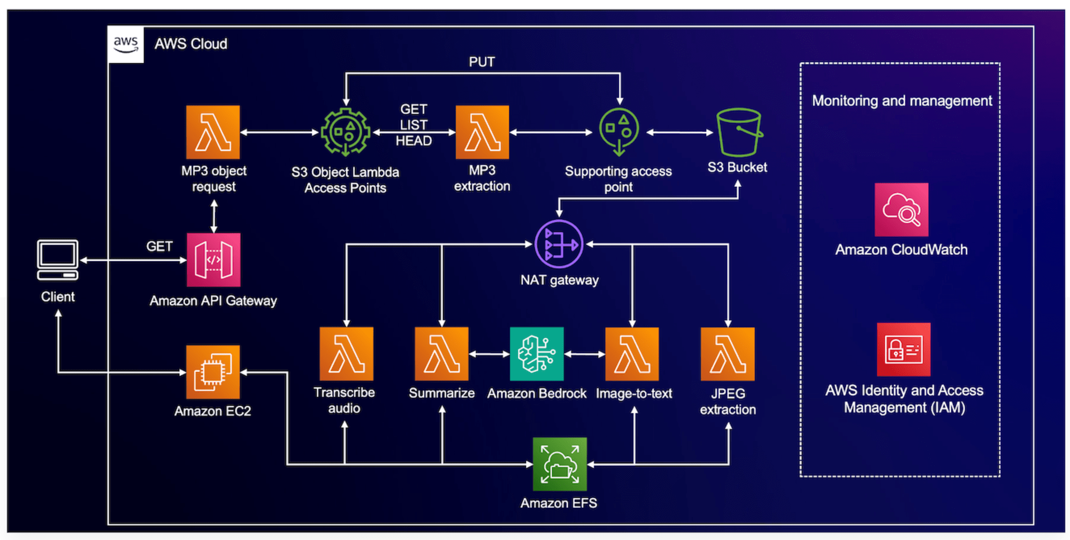Click the 'MP3 object request' label
This screenshot has width=1070, height=540.
tap(214, 179)
